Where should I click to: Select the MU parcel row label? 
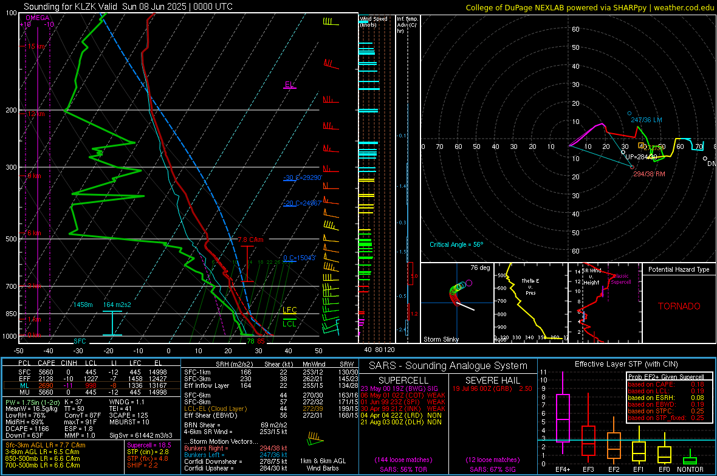tap(24, 392)
